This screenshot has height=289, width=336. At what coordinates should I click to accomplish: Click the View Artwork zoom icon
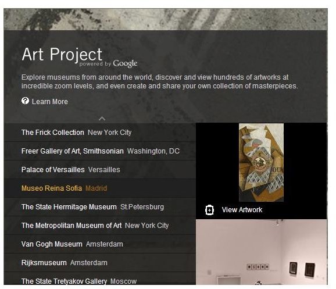209,210
